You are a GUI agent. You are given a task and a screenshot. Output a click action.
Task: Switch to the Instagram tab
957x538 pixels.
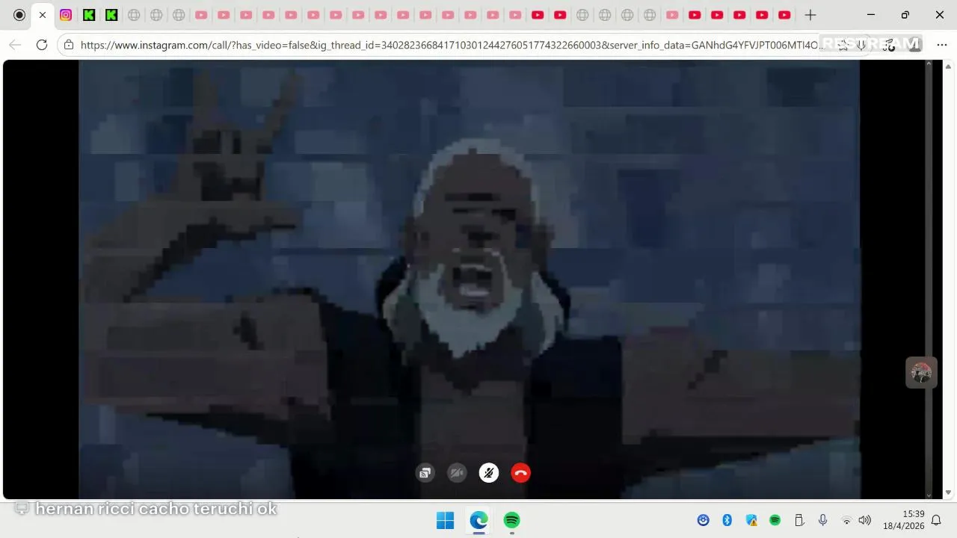click(x=66, y=15)
